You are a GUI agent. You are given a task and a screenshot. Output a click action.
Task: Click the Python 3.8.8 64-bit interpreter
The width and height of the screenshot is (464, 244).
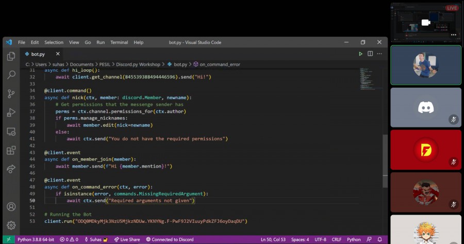click(36, 240)
